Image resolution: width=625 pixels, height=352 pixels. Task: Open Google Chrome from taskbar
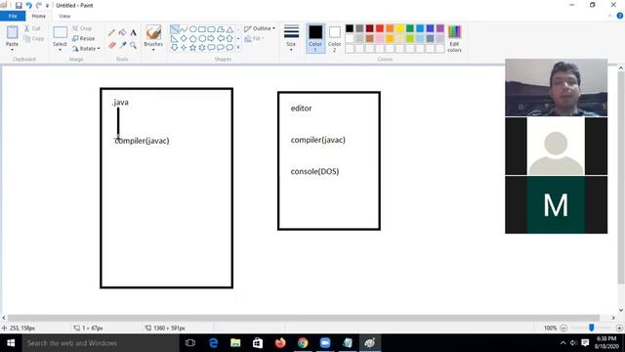point(303,343)
